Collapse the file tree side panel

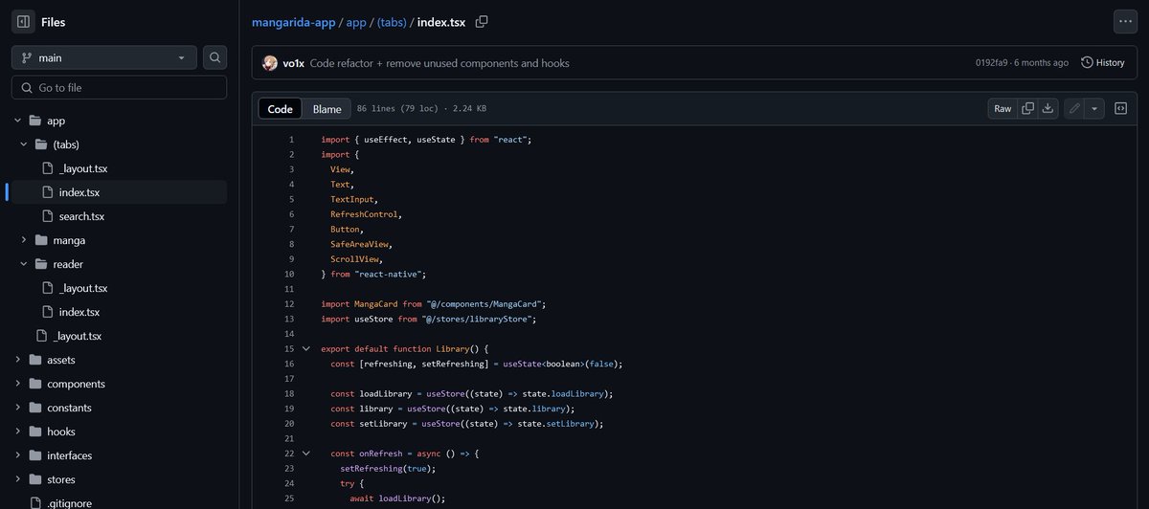pos(23,21)
